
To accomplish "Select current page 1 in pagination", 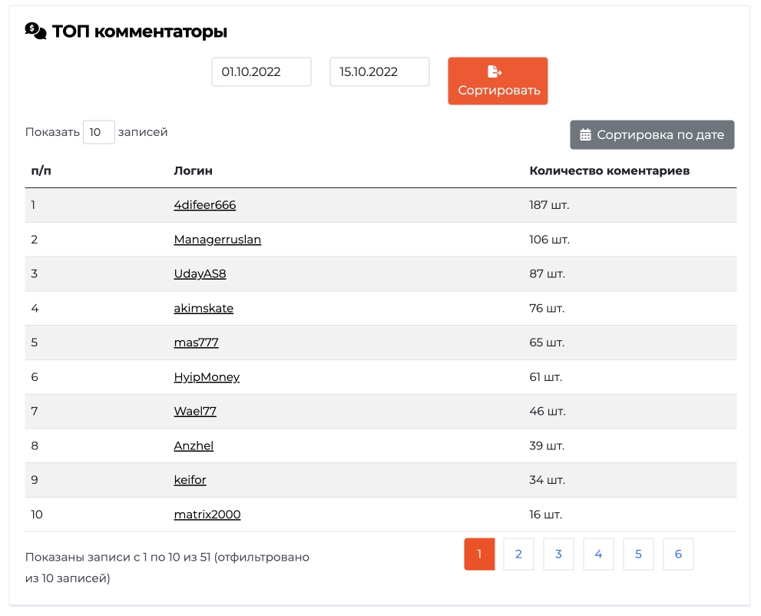I will pyautogui.click(x=479, y=554).
